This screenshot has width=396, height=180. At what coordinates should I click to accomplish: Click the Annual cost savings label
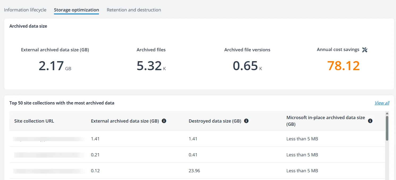click(x=338, y=50)
